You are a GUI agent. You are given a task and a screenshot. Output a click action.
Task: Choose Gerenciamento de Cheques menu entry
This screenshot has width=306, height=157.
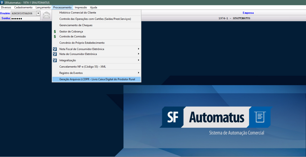[x=76, y=25]
